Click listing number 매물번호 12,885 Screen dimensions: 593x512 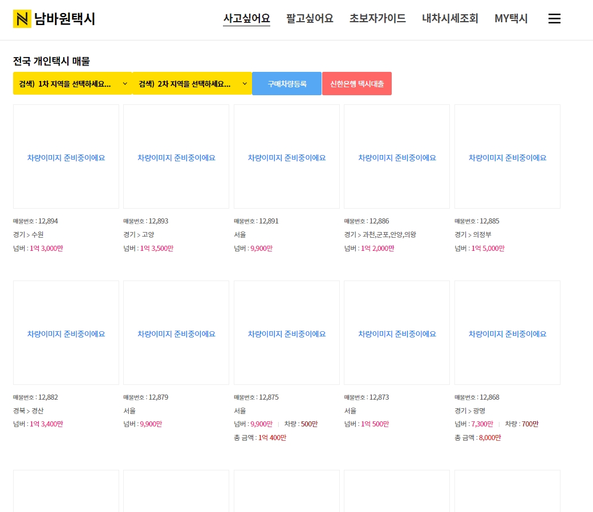477,221
